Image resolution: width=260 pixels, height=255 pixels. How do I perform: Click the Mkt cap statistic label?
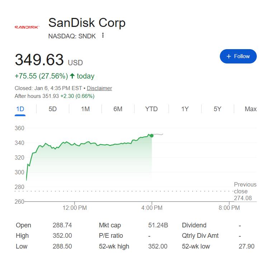pos(110,225)
